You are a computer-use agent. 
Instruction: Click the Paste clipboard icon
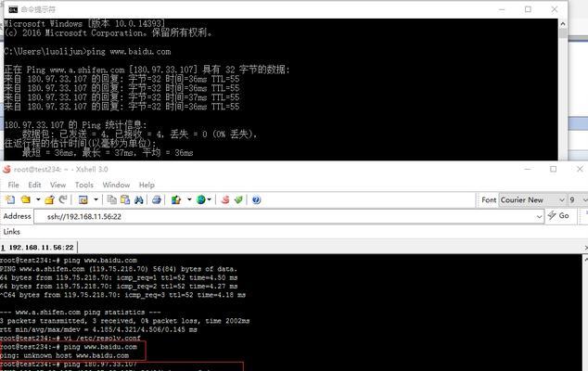point(125,199)
